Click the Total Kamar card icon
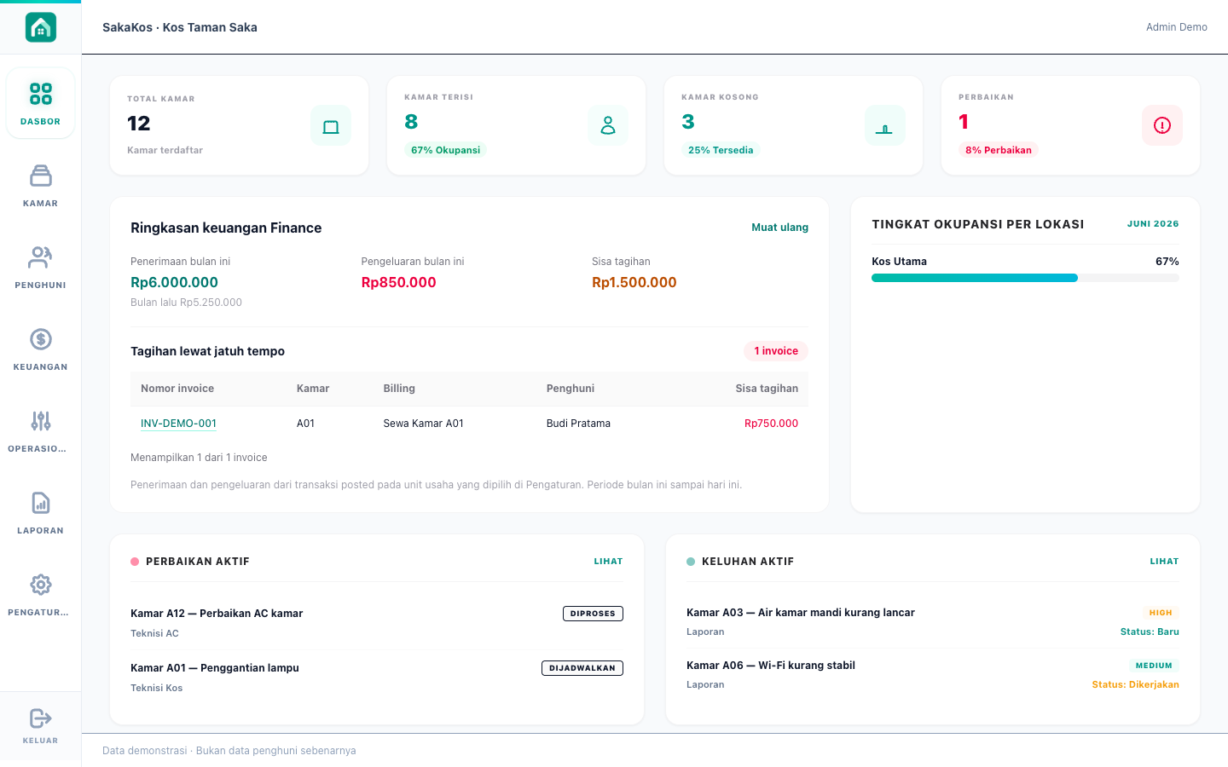Image resolution: width=1228 pixels, height=767 pixels. (331, 126)
